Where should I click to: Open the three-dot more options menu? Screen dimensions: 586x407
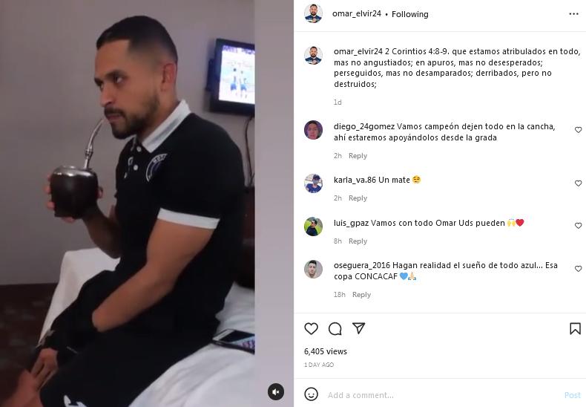click(573, 14)
